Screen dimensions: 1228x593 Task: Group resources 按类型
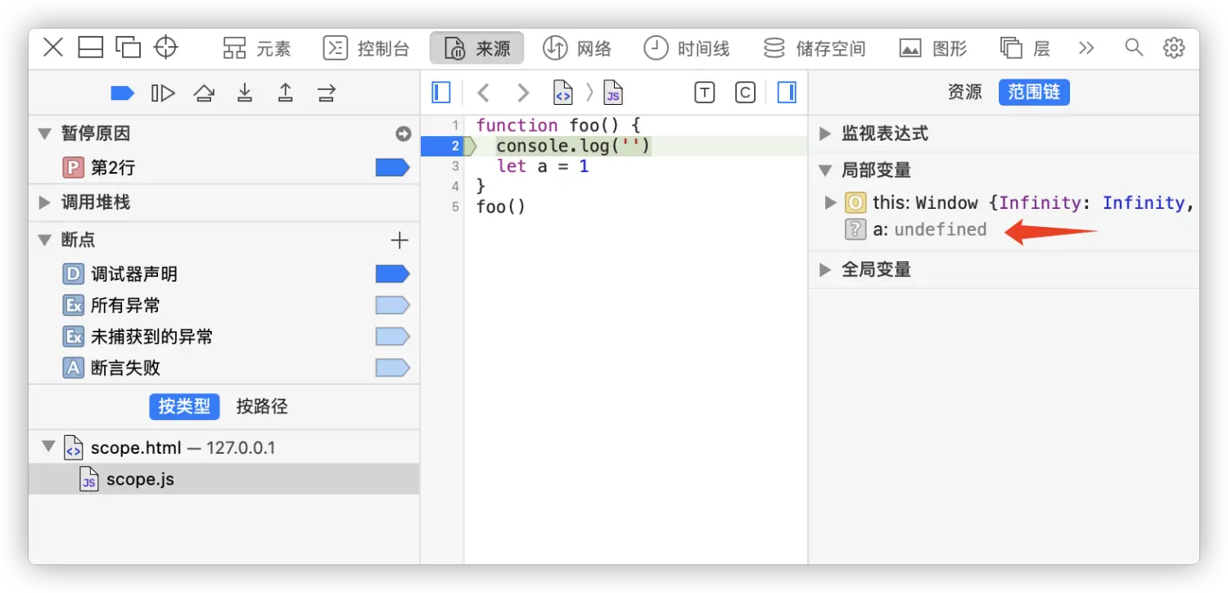point(184,406)
